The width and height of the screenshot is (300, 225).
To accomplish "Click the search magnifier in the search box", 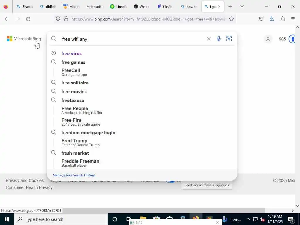I will 54,39.
